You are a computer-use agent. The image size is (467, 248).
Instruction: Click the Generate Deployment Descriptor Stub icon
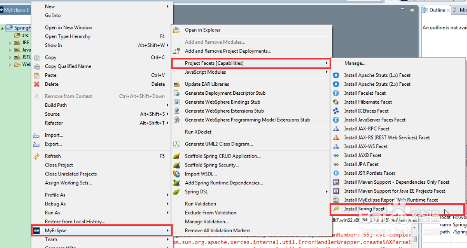click(x=176, y=93)
